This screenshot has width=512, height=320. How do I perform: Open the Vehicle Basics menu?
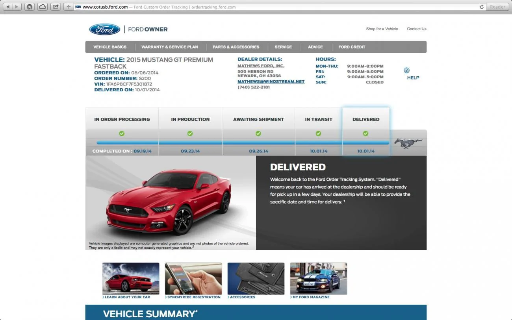click(110, 47)
